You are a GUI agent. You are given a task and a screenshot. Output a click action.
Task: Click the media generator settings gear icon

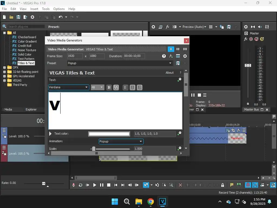pyautogui.click(x=185, y=56)
